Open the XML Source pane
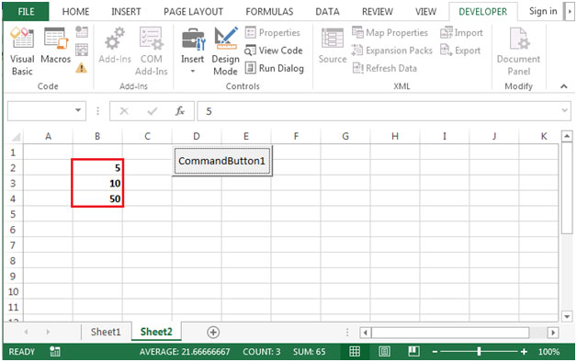 [x=333, y=45]
